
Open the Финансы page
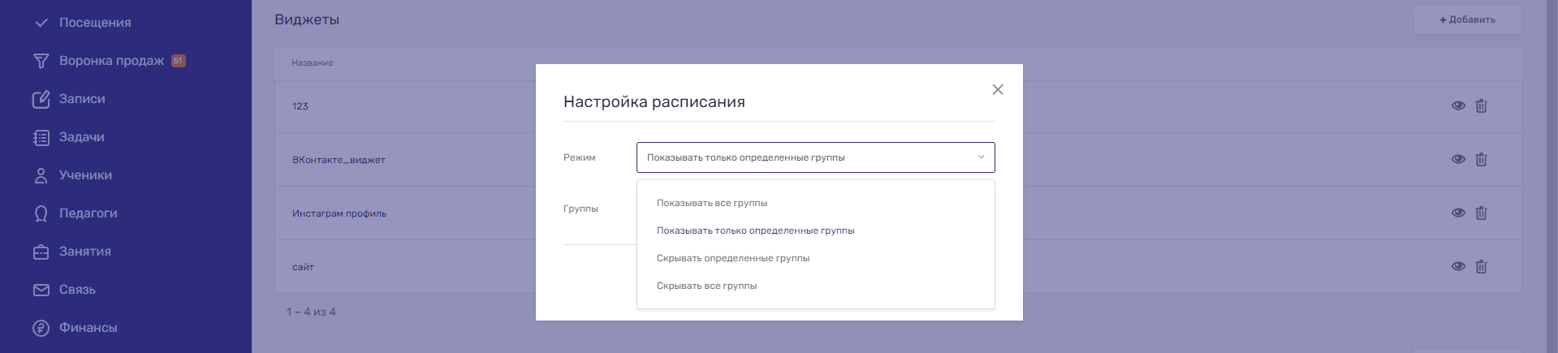click(88, 328)
